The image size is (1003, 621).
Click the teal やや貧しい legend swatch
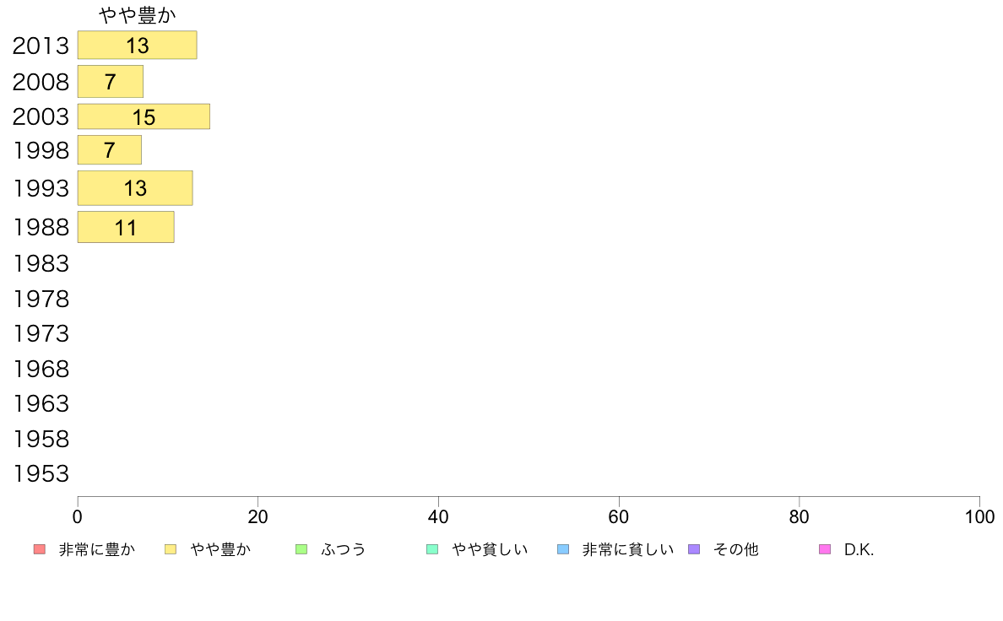[x=432, y=549]
